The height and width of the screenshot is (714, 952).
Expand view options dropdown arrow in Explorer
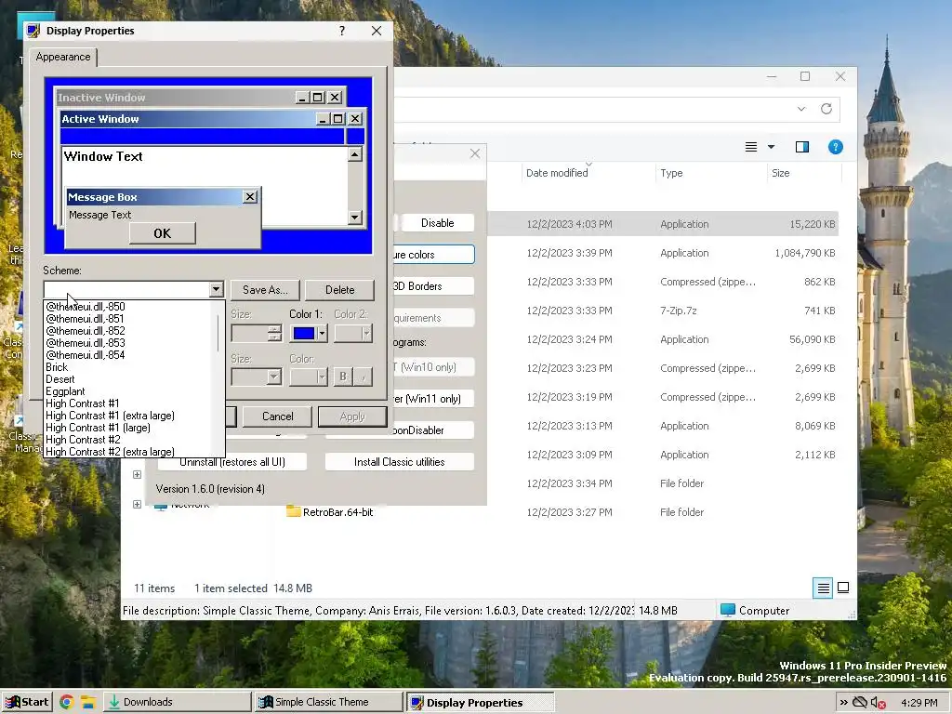click(771, 147)
